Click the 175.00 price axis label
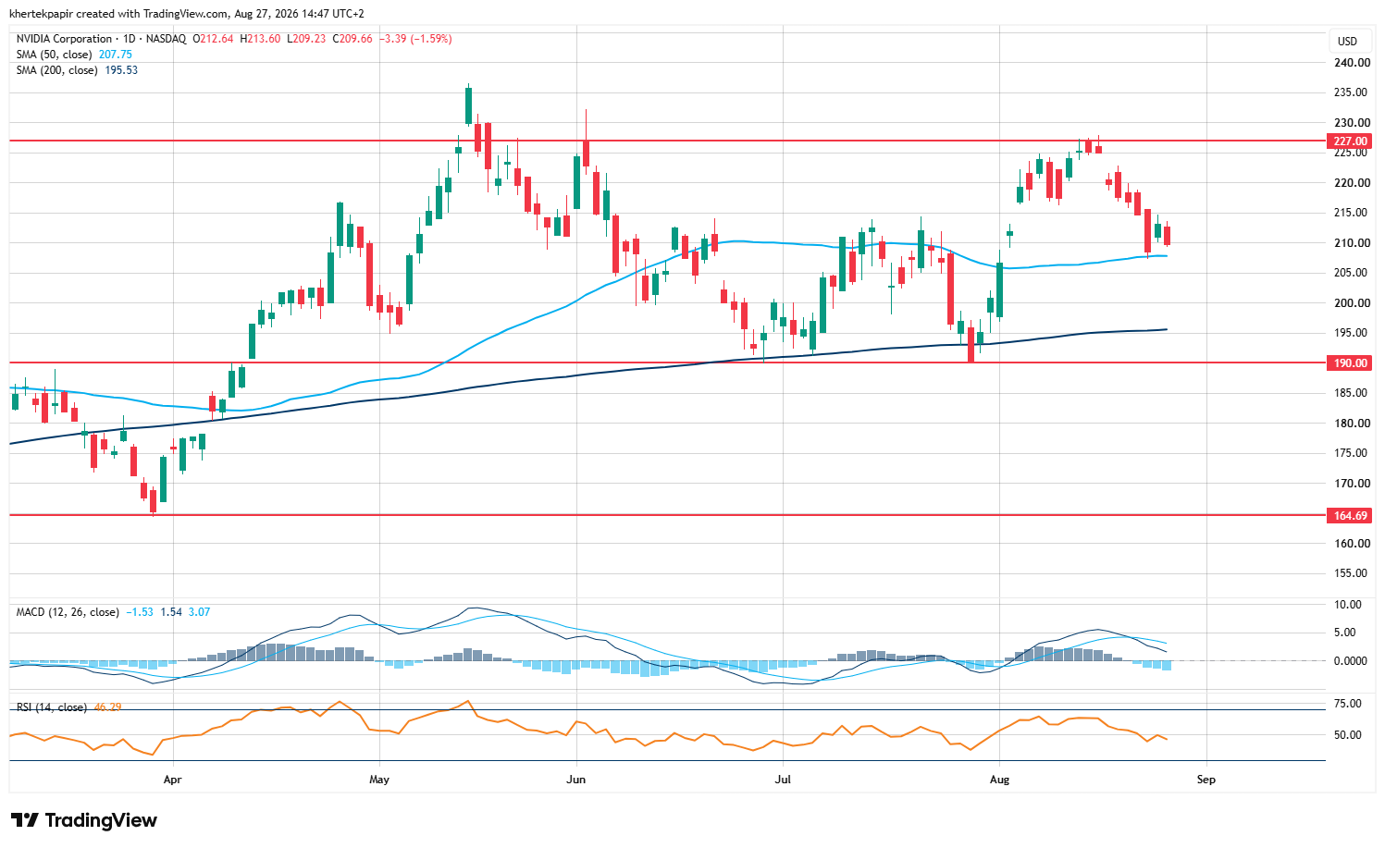 [1352, 453]
